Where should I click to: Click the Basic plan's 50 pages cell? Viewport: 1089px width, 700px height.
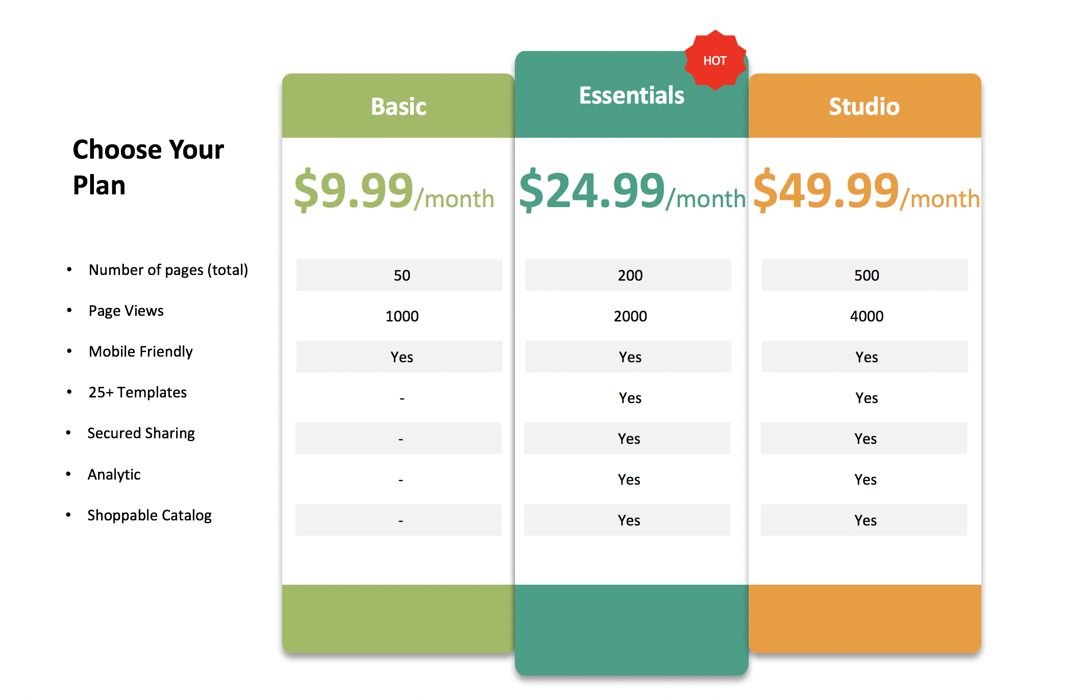pyautogui.click(x=402, y=276)
